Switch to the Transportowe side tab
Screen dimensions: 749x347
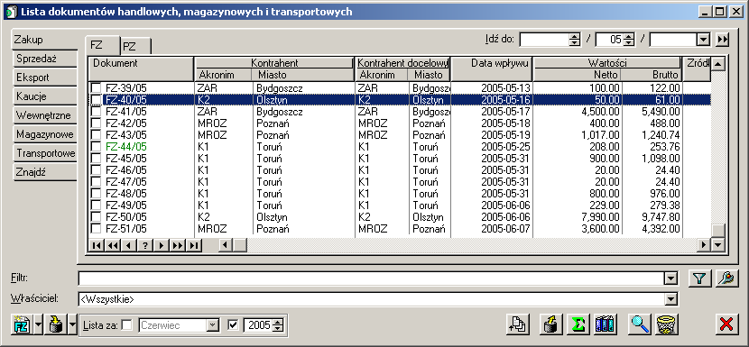tap(45, 152)
